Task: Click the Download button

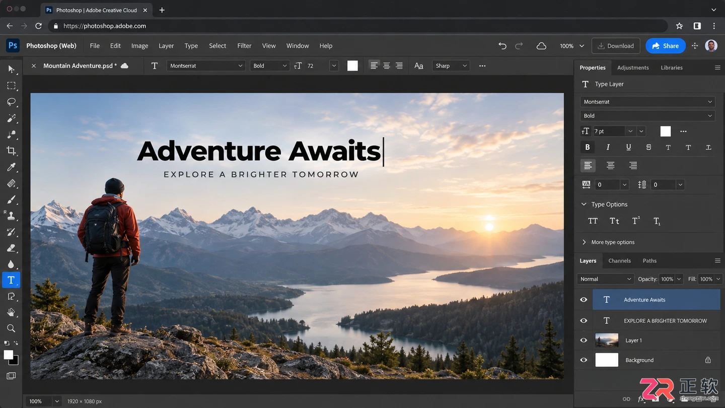Action: (616, 46)
